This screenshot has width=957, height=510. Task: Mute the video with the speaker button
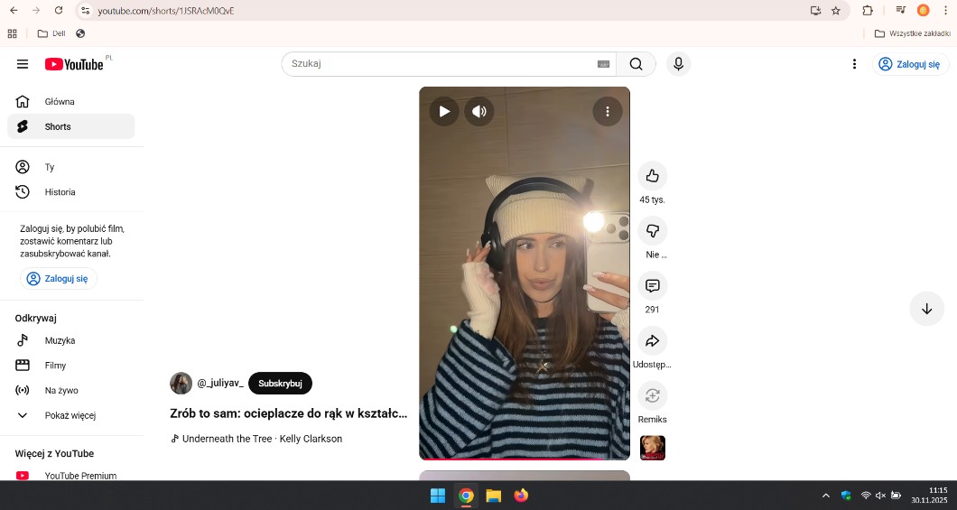pos(479,111)
